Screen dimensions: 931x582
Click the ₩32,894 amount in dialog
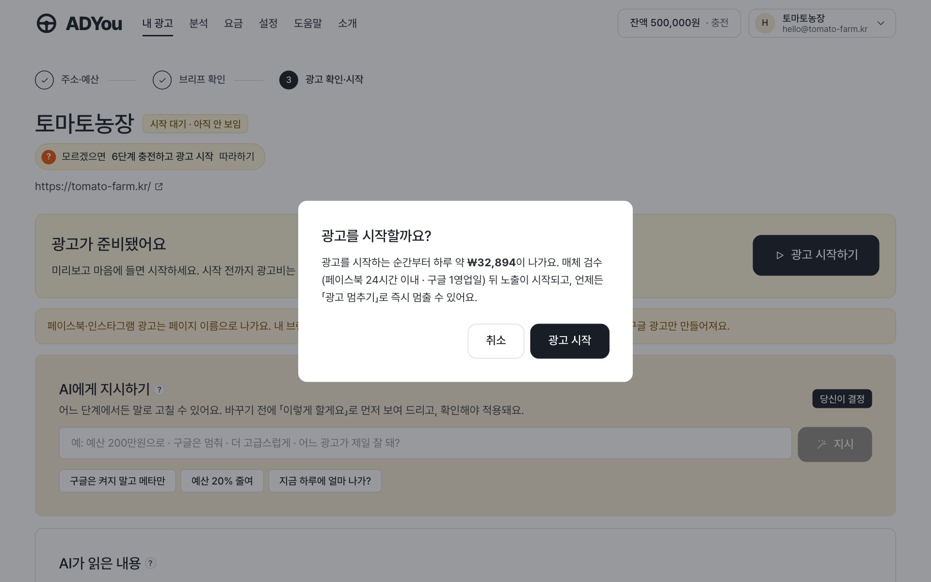pyautogui.click(x=491, y=262)
